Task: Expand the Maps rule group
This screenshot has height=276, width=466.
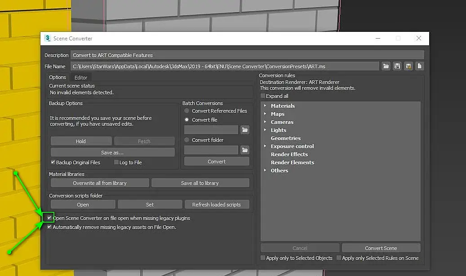Action: click(265, 114)
